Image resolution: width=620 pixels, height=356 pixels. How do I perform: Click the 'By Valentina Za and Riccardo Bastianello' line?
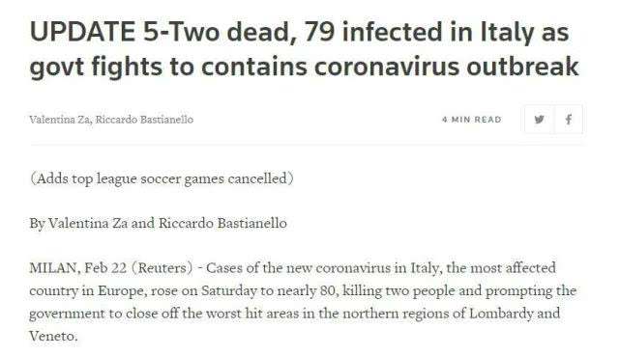click(x=159, y=223)
